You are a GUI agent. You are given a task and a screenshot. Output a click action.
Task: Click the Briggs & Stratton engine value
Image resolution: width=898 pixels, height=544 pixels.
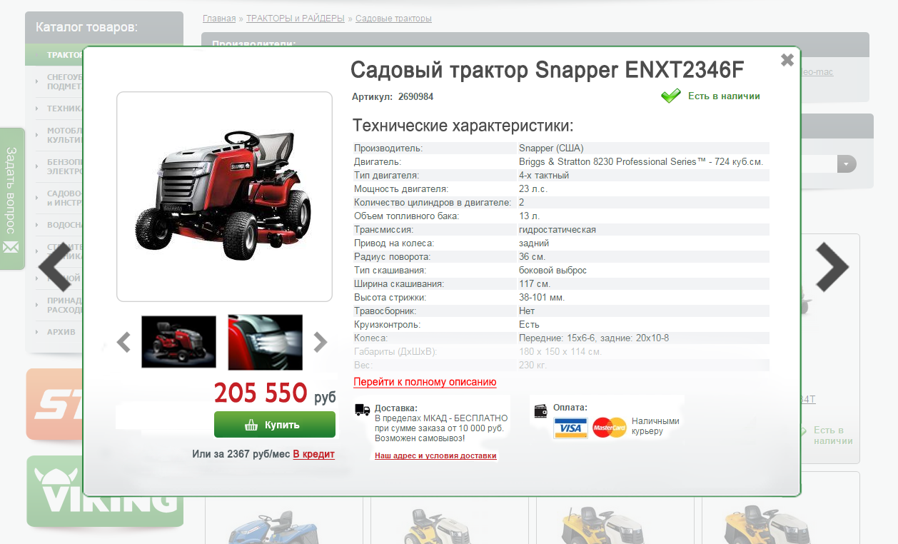coord(641,162)
